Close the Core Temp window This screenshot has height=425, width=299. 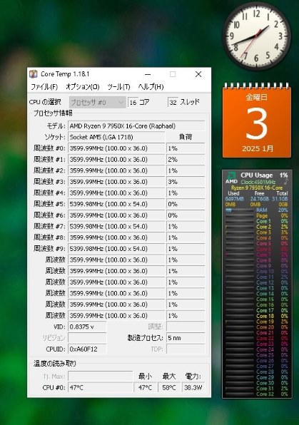point(198,74)
